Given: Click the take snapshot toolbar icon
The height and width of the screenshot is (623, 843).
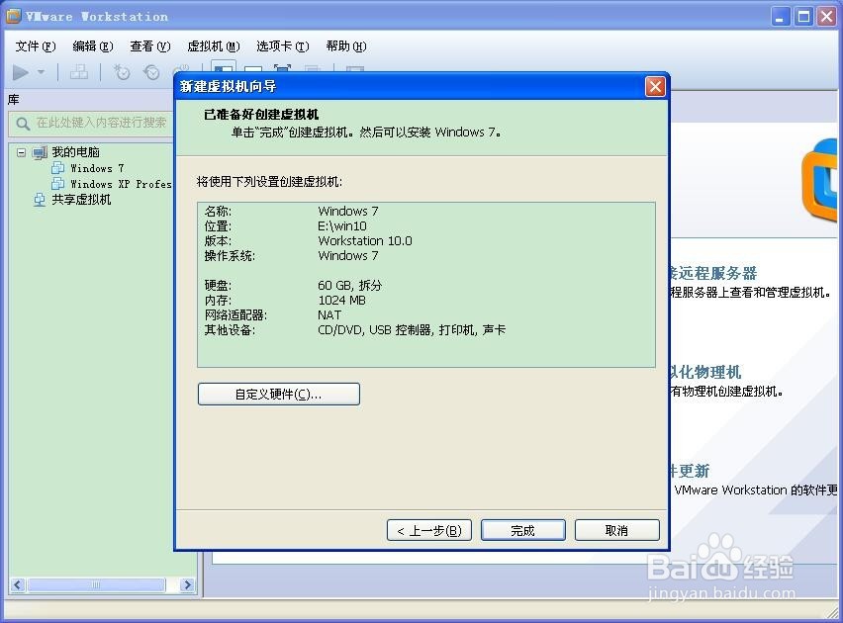Looking at the screenshot, I should (x=122, y=72).
